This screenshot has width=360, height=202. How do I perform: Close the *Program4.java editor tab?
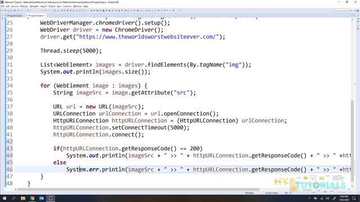[45, 16]
